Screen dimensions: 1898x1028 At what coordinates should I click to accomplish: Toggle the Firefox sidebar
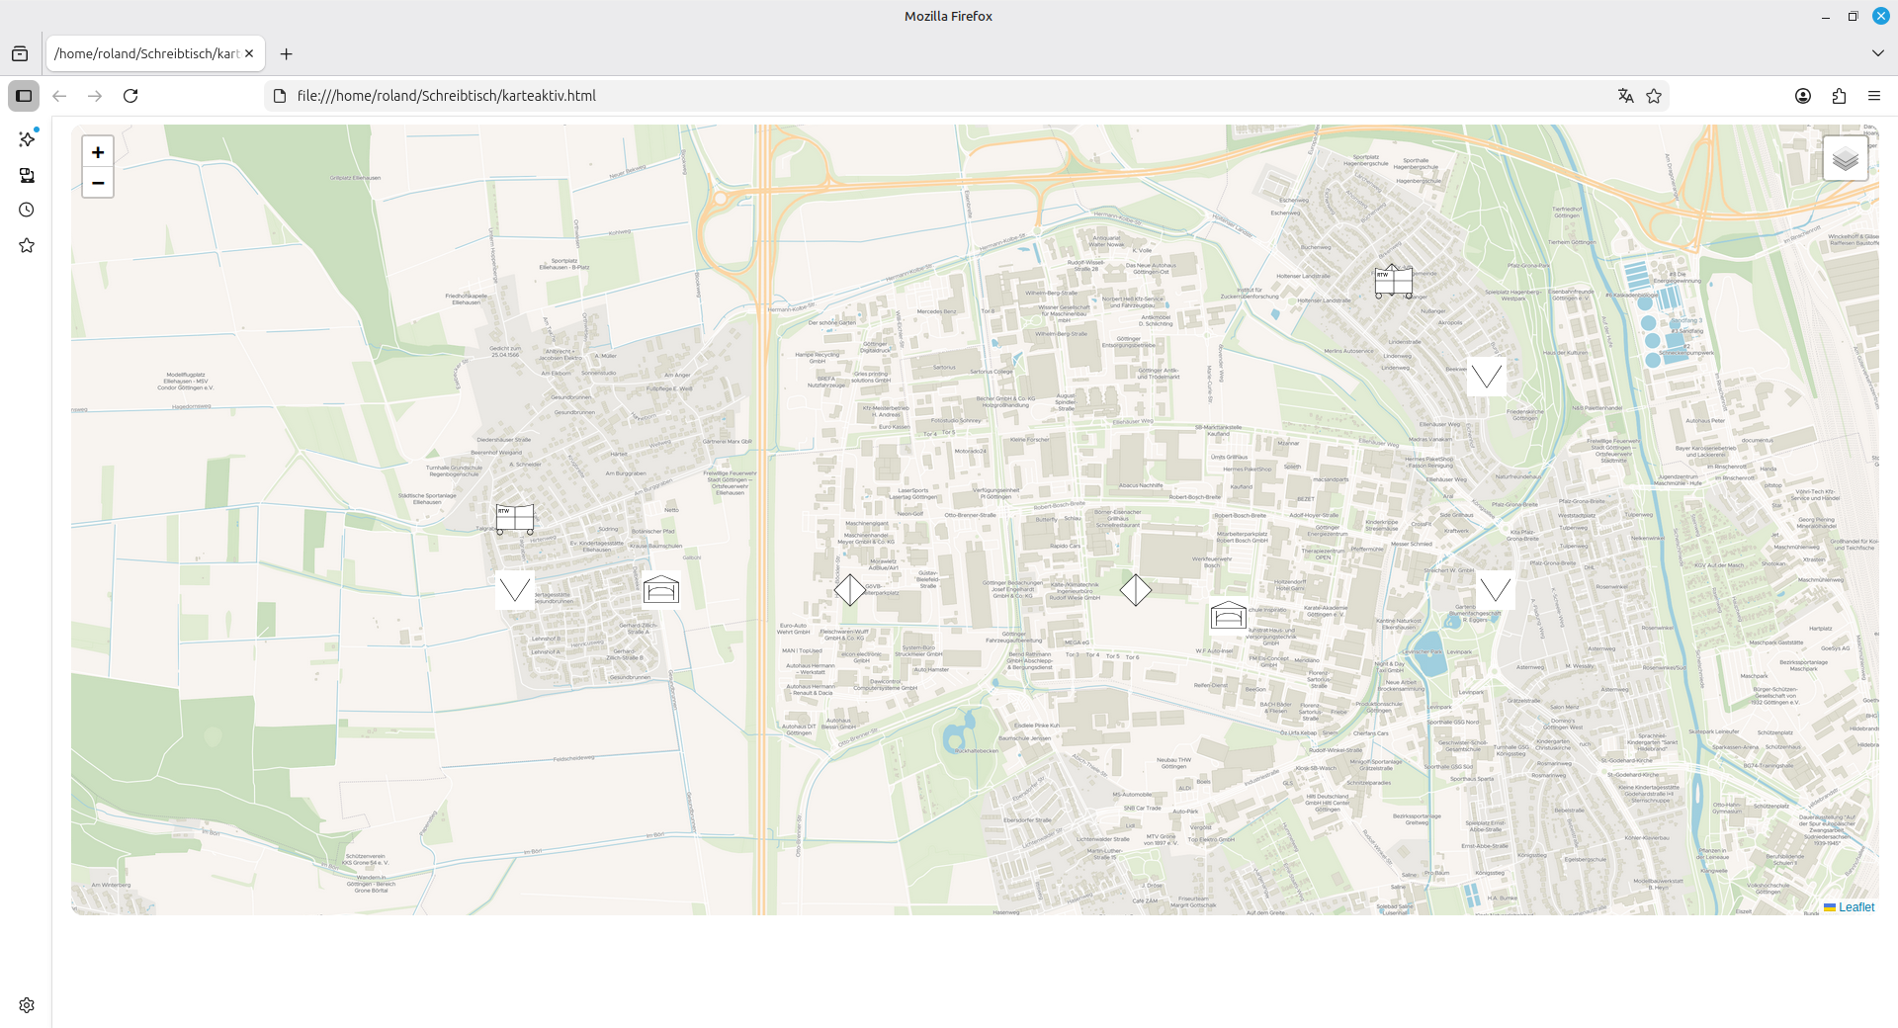[24, 96]
